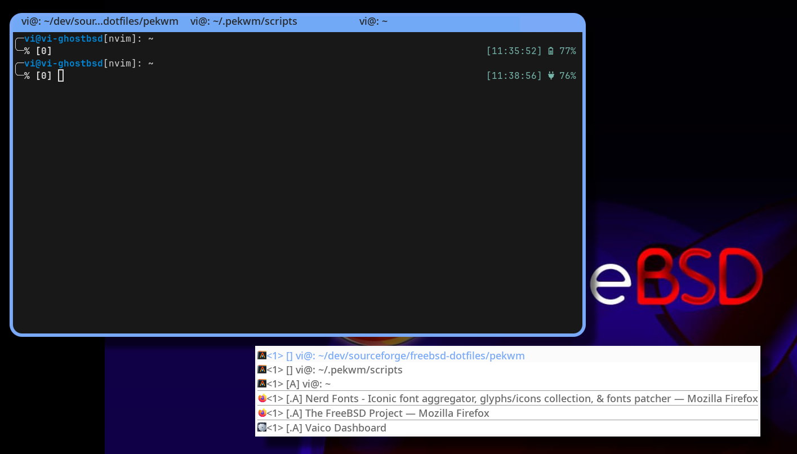The height and width of the screenshot is (454, 797).
Task: Activate the 'vi@: ~' tab in the titlebar
Action: click(x=373, y=22)
